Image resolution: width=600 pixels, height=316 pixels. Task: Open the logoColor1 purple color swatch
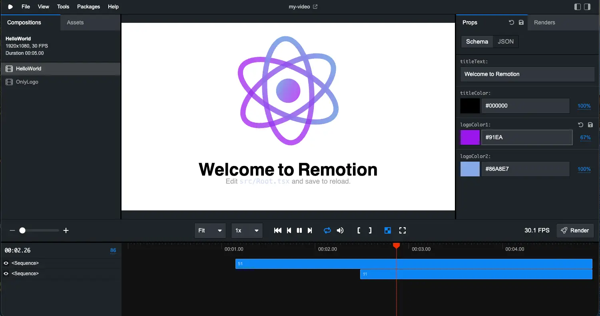pos(470,137)
